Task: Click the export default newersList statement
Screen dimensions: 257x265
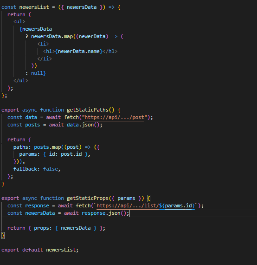Action: 40,250
